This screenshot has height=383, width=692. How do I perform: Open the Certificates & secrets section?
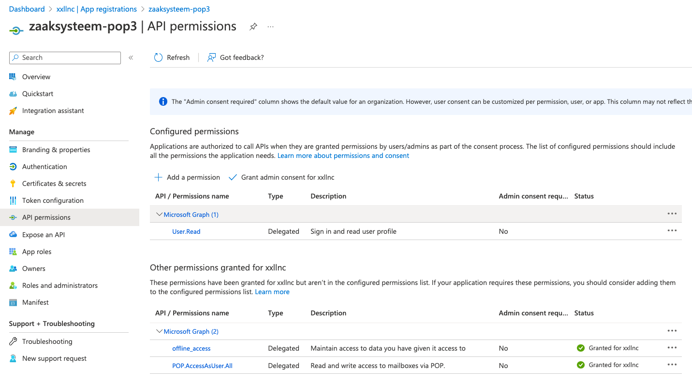click(x=54, y=184)
